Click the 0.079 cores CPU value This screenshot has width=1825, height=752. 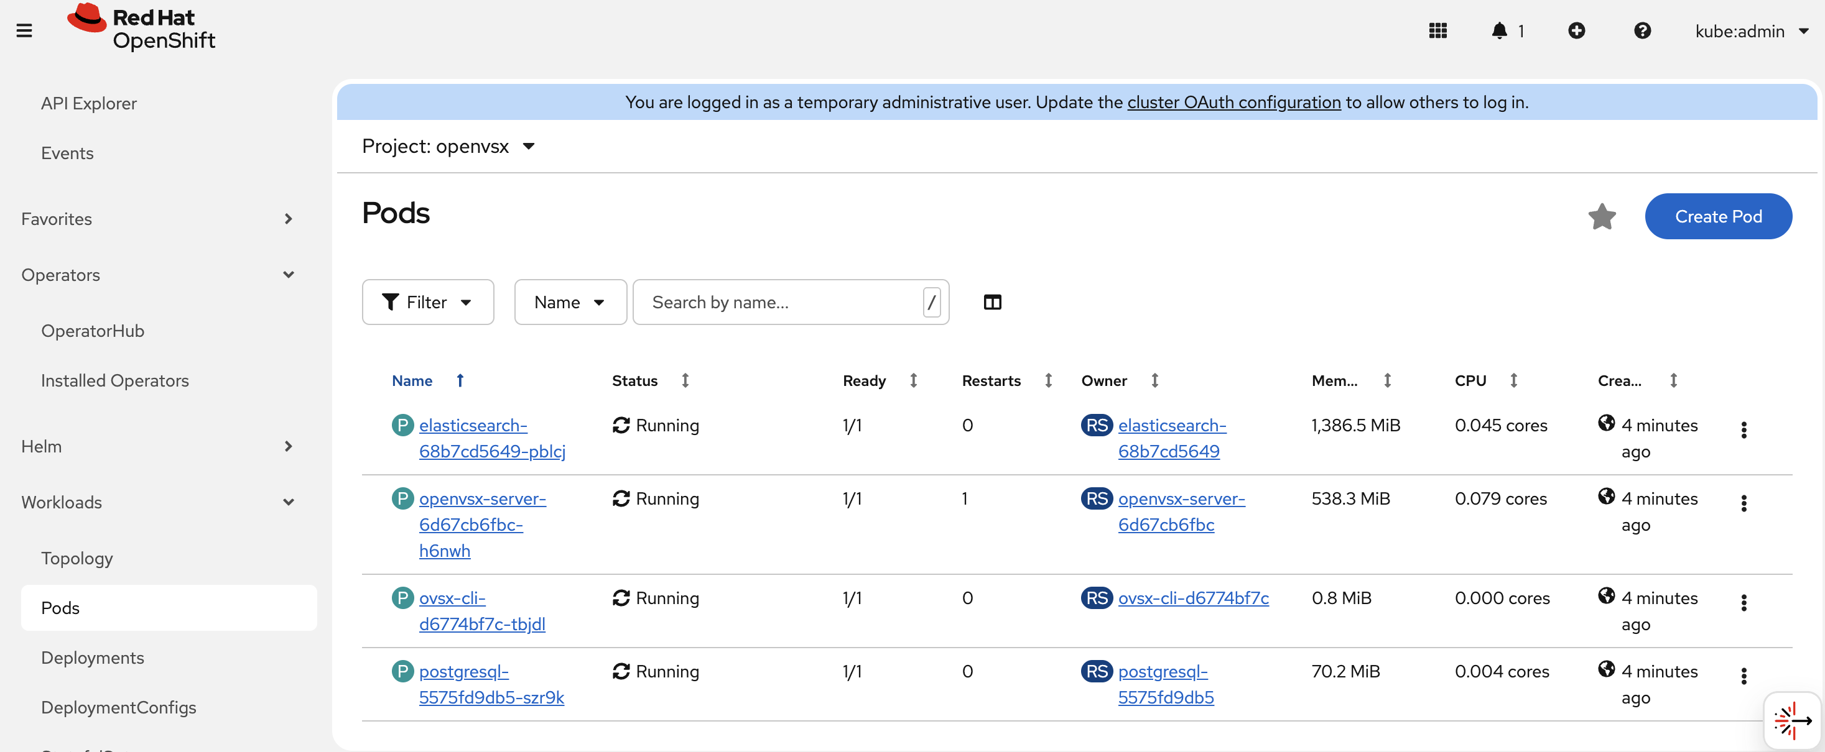[x=1500, y=499]
